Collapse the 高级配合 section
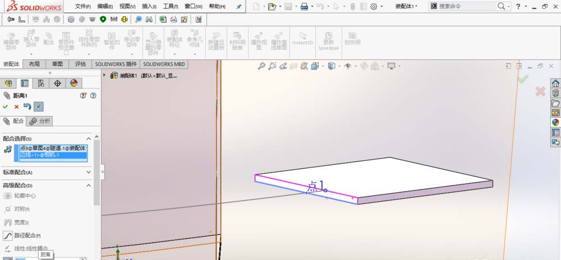Image resolution: width=561 pixels, height=260 pixels. (89, 185)
